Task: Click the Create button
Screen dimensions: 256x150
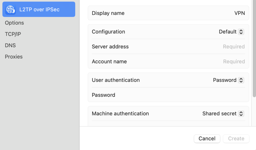Action: [236, 139]
